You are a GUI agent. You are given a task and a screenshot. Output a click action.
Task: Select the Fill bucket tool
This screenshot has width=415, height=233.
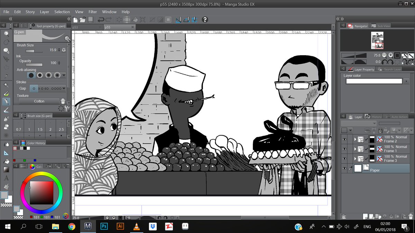point(6,161)
